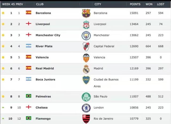Open the Liverpool club name link
The height and width of the screenshot is (124, 171).
[x=43, y=24]
